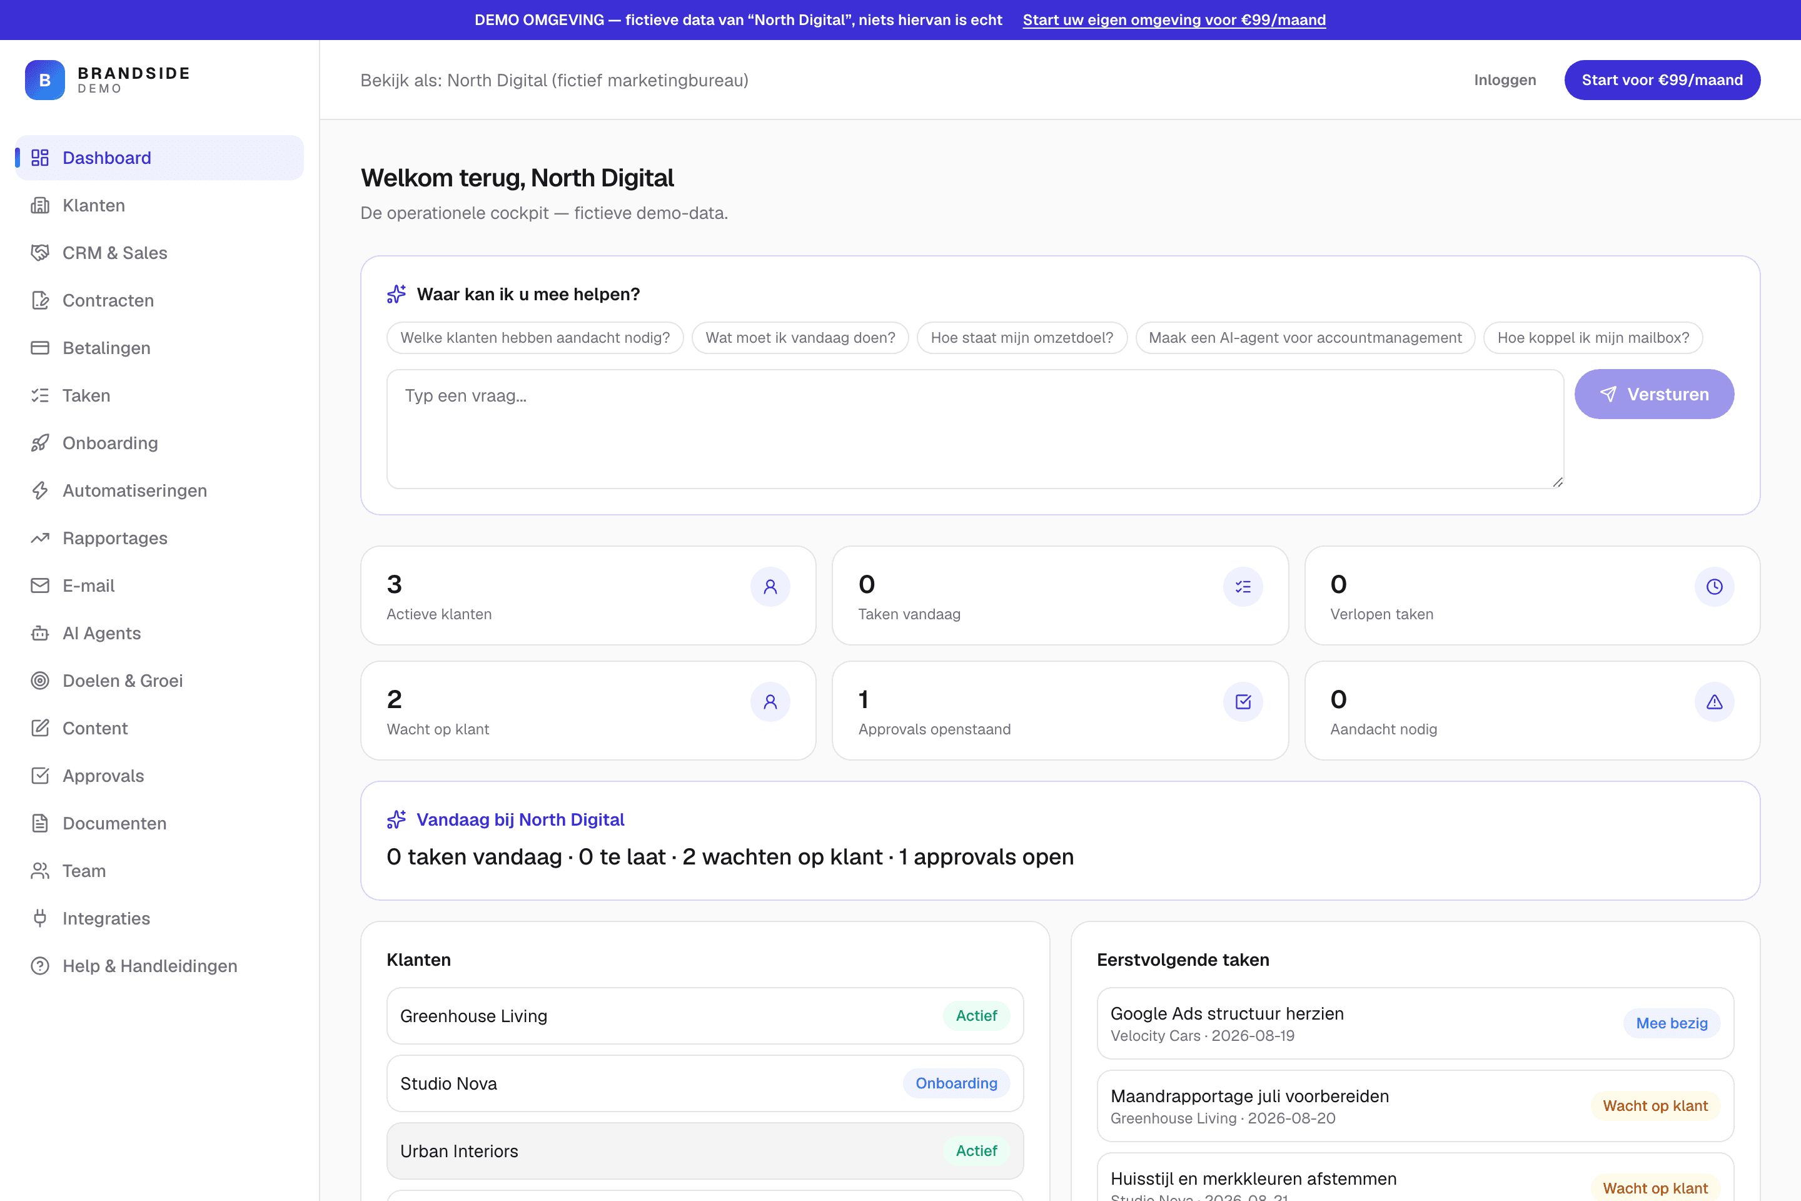Click the clock icon on Verlopen taken card
Image resolution: width=1801 pixels, height=1201 pixels.
coord(1713,587)
